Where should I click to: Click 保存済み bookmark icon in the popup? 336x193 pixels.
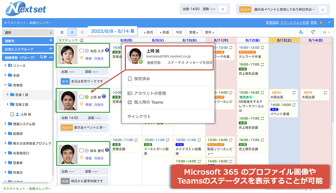point(130,79)
